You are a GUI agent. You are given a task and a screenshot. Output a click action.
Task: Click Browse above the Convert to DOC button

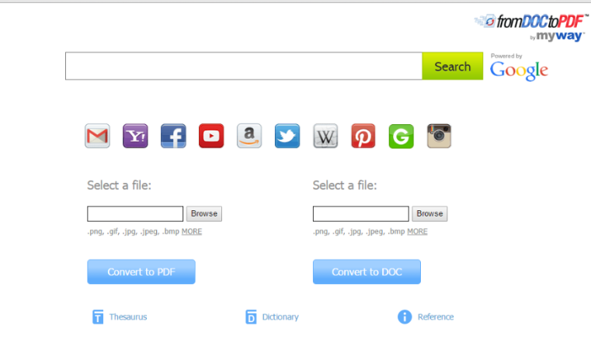429,214
